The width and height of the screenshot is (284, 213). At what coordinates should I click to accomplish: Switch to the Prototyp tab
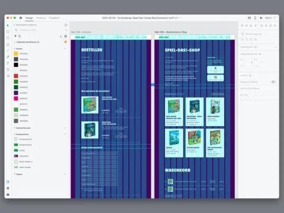(41, 18)
